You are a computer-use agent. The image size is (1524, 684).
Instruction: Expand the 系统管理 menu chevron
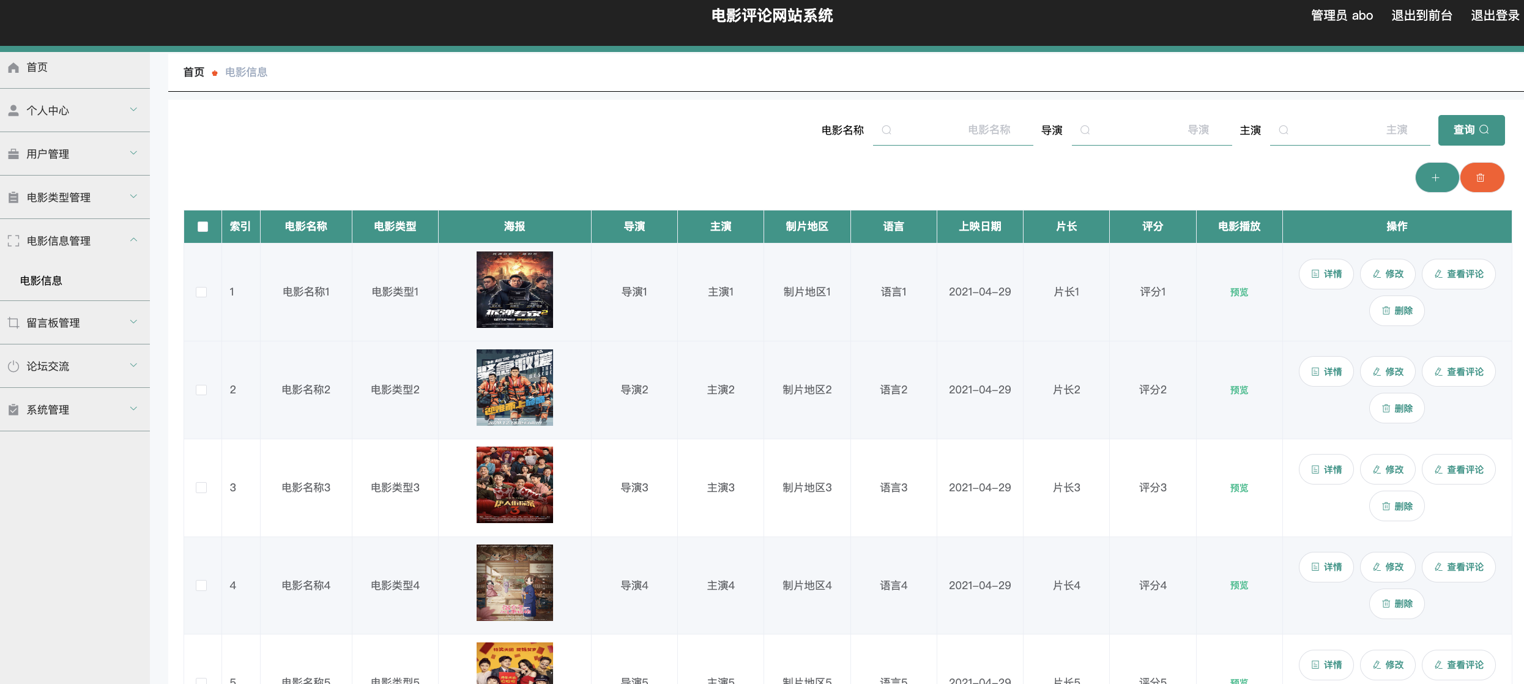click(133, 409)
